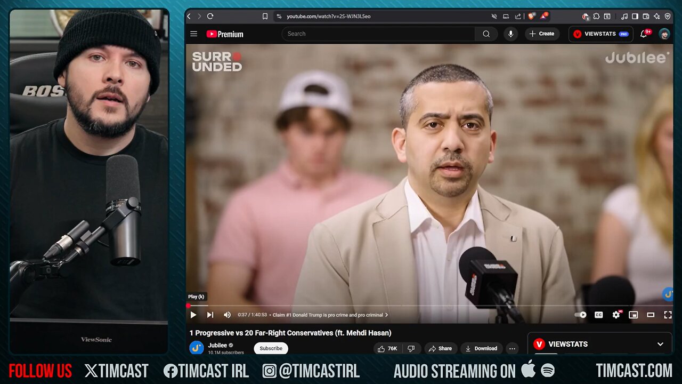Click the YouTube search input field

click(378, 34)
